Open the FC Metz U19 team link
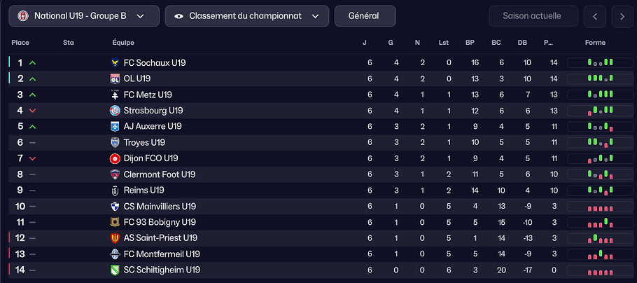Image resolution: width=637 pixels, height=283 pixels. click(x=148, y=95)
